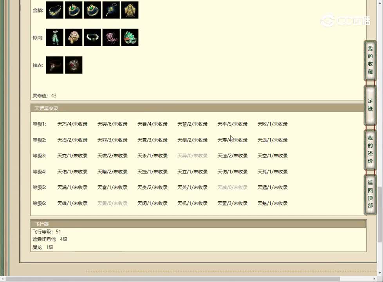The width and height of the screenshot is (383, 282).
Task: Select 腾龙 1级 entry
Action: (x=43, y=247)
